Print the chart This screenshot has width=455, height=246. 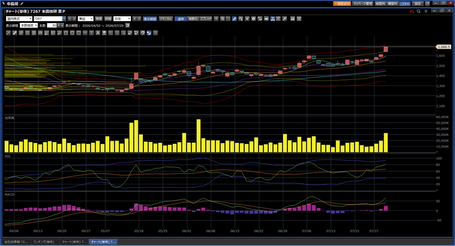(293, 19)
